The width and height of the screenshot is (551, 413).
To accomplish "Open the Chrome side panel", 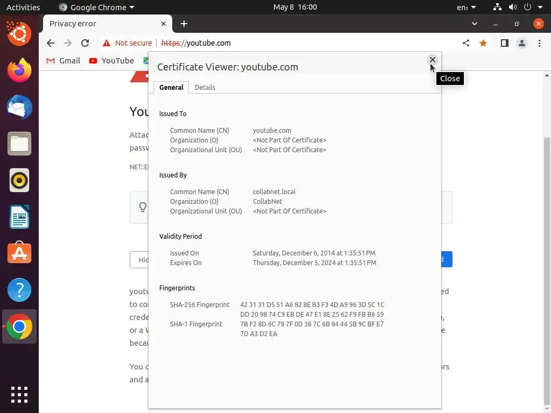I will [504, 43].
